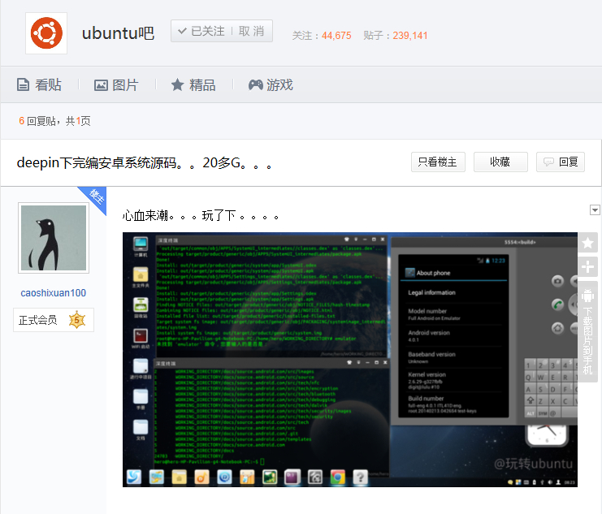Toggle the 已关注 follow status button
This screenshot has width=602, height=514.
[x=201, y=31]
